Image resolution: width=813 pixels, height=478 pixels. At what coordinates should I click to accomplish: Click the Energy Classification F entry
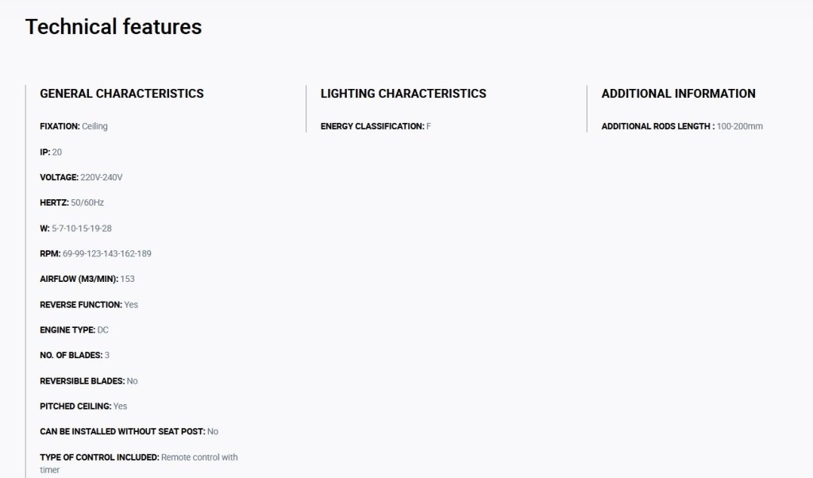click(x=376, y=126)
